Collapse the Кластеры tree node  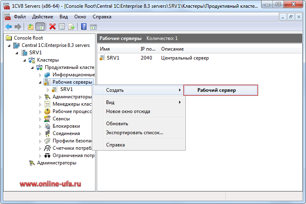24,60
